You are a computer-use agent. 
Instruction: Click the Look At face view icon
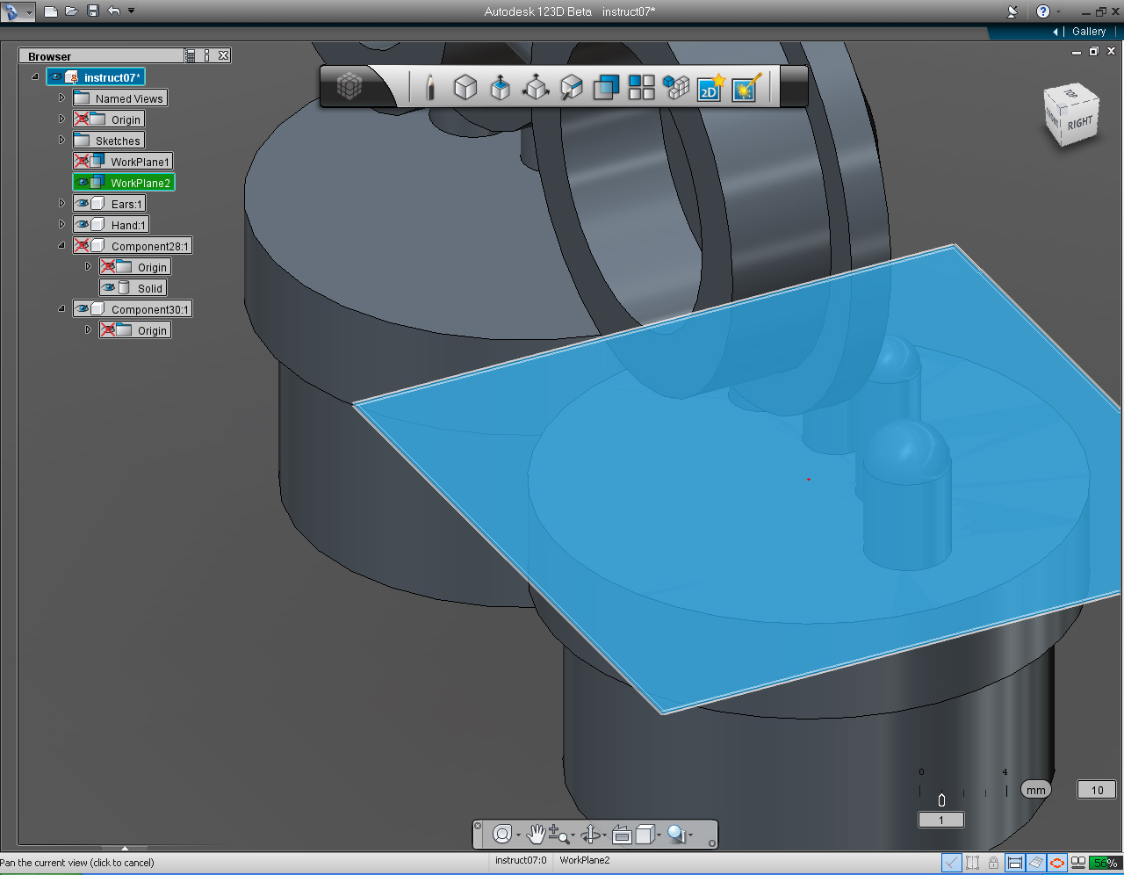[x=622, y=834]
